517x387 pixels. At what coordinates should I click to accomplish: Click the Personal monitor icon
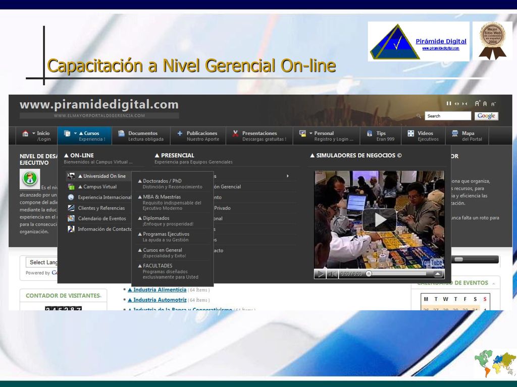(x=302, y=133)
